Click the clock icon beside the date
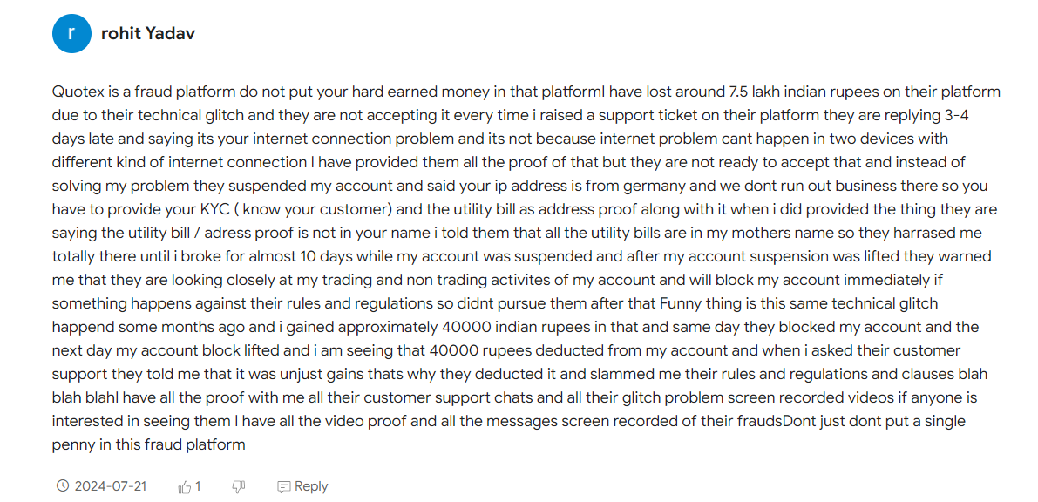The width and height of the screenshot is (1038, 502). [x=63, y=486]
